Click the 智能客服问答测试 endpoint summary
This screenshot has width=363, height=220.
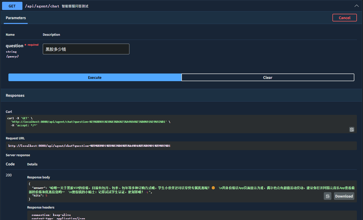coord(74,6)
